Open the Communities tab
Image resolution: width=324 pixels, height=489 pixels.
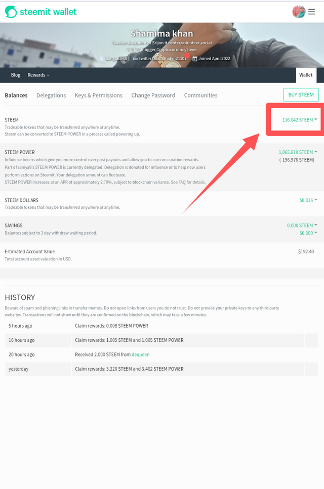(x=200, y=96)
